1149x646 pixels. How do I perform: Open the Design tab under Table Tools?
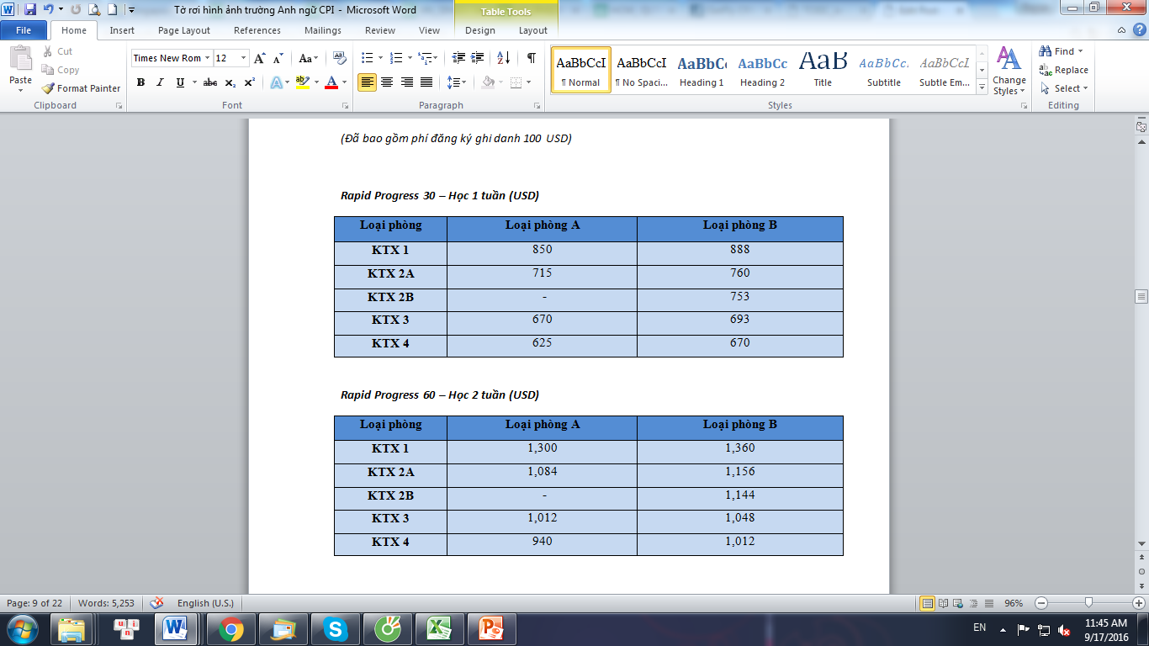click(x=480, y=30)
